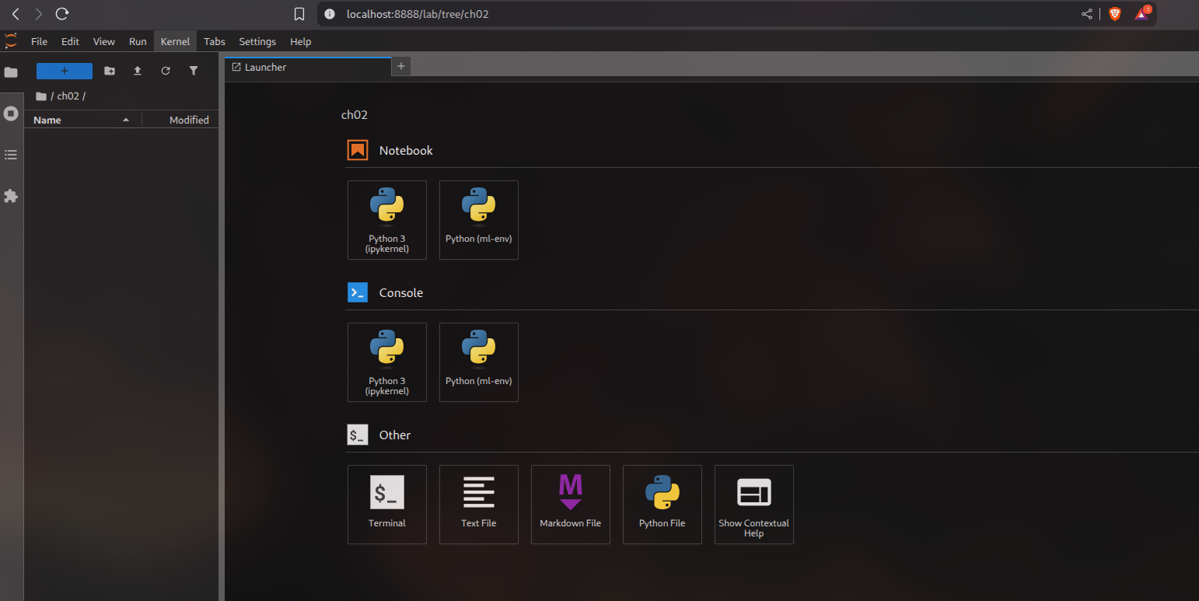This screenshot has width=1199, height=601.
Task: Toggle the file filter funnel icon
Action: tap(194, 71)
